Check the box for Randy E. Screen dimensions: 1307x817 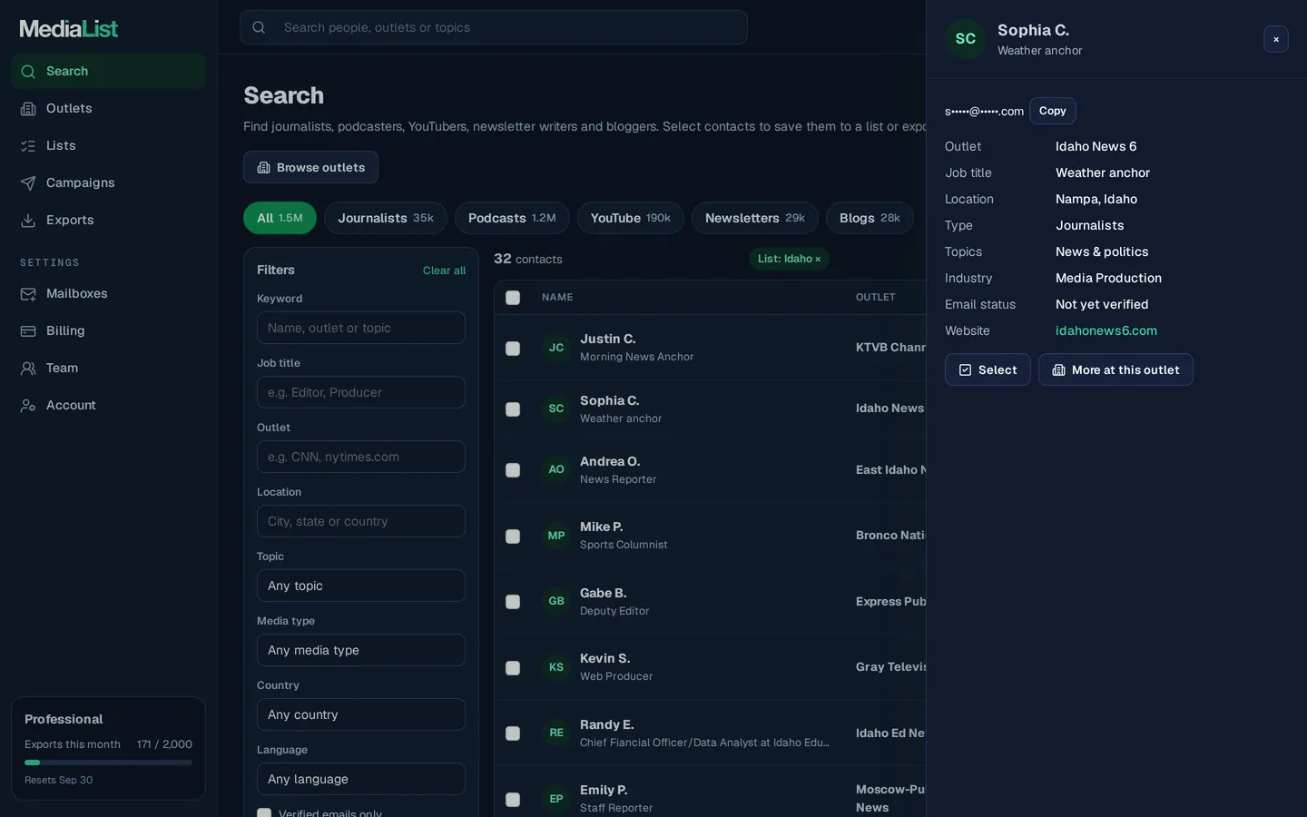[x=513, y=733]
